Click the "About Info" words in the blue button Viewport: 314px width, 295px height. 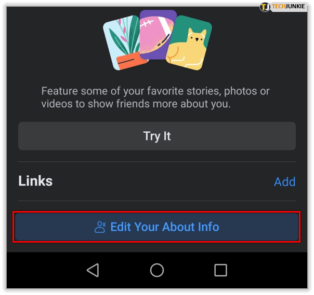pyautogui.click(x=191, y=227)
